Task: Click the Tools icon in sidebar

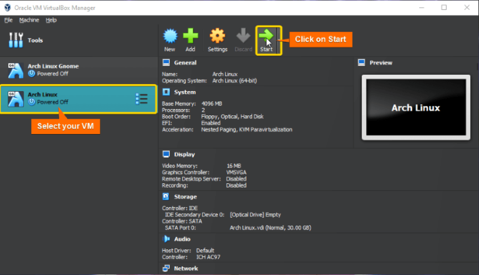Action: click(16, 41)
